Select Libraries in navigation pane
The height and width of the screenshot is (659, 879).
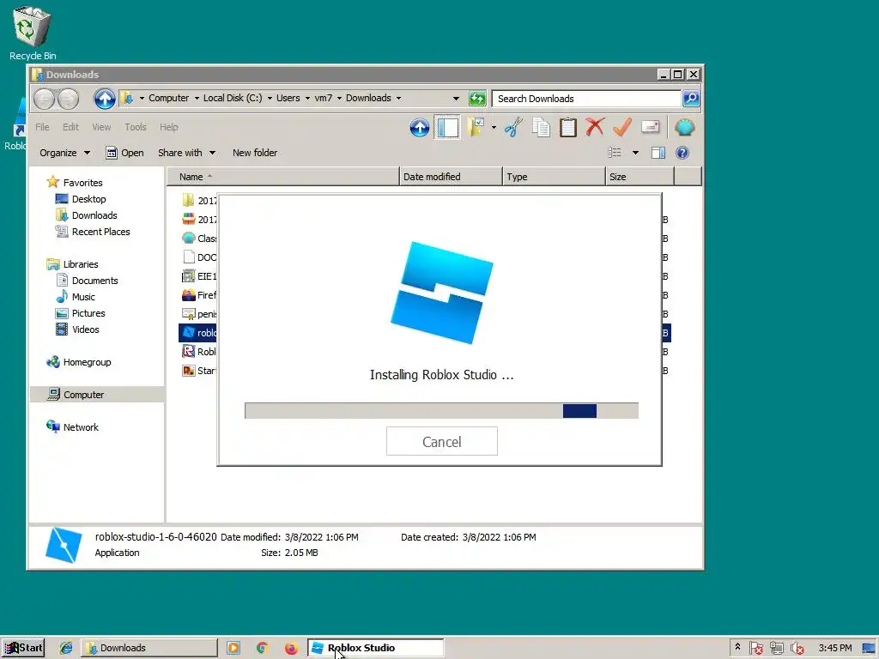pyautogui.click(x=80, y=264)
